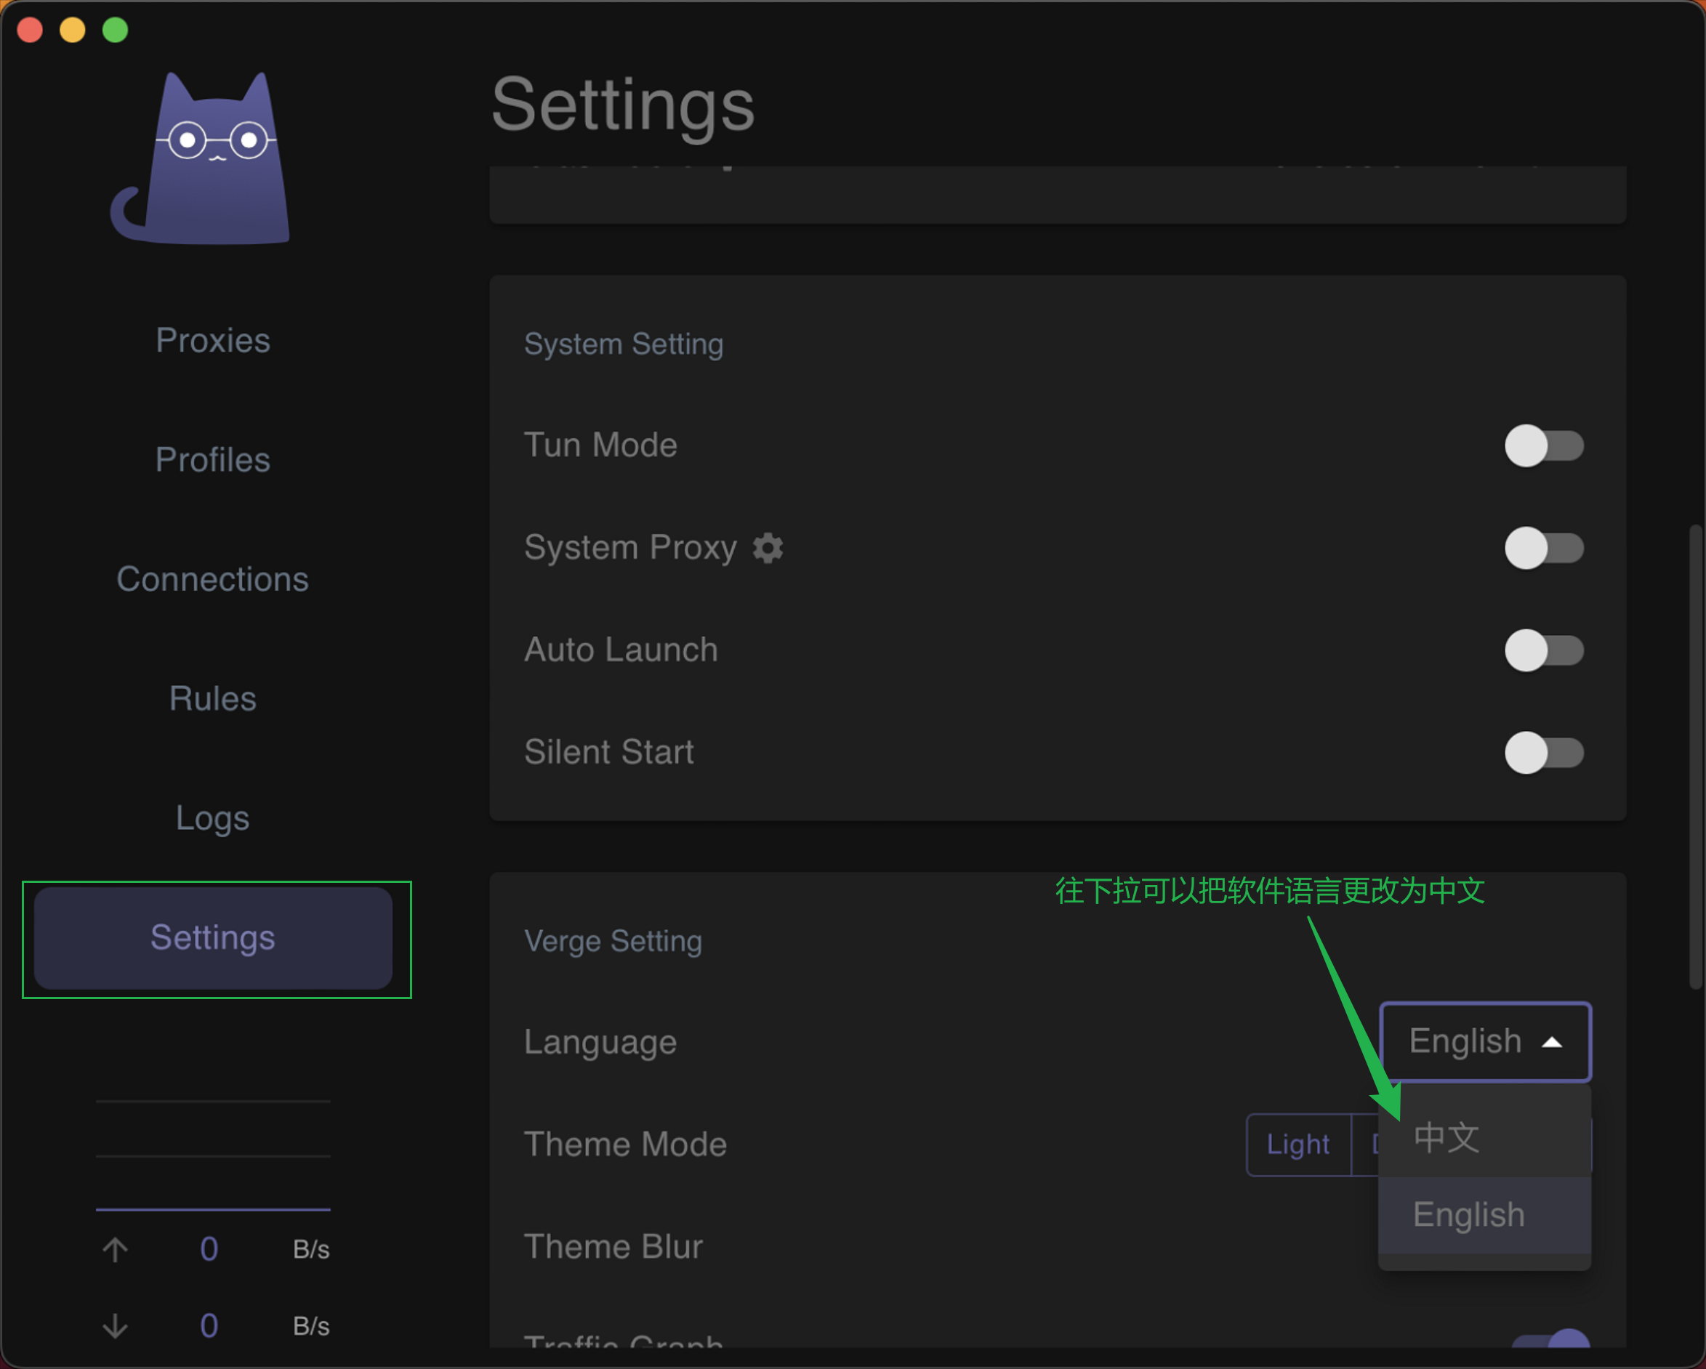This screenshot has height=1369, width=1706.
Task: Toggle Tun Mode switch
Action: 1543,446
